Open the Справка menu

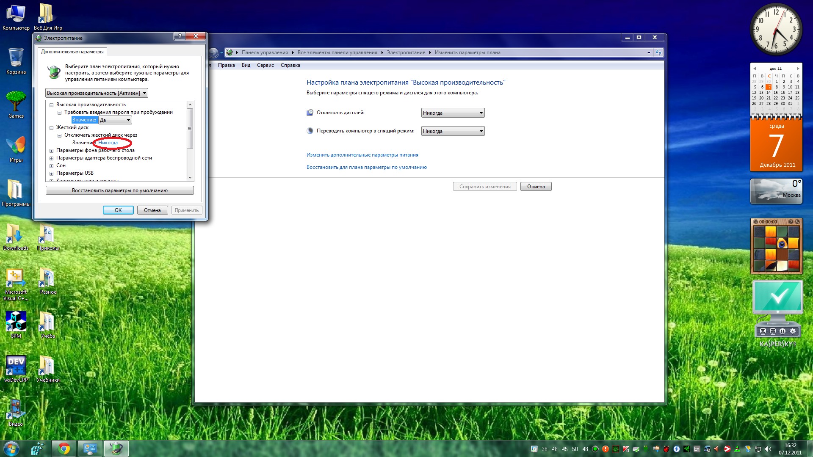290,65
